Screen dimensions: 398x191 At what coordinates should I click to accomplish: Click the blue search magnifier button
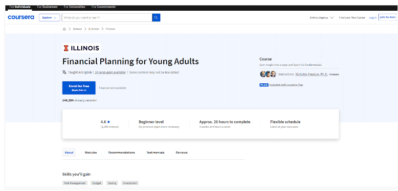[156, 18]
